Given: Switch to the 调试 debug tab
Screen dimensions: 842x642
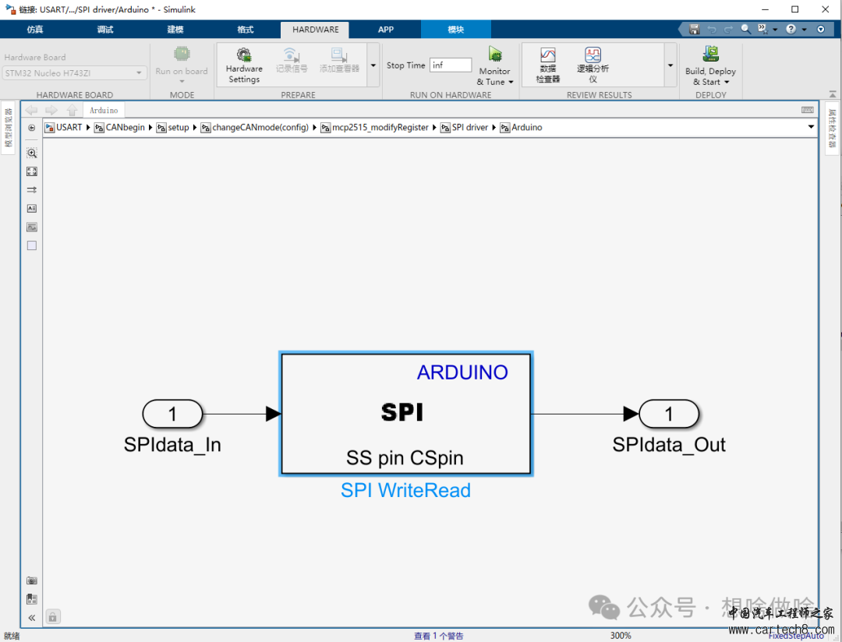Looking at the screenshot, I should point(105,30).
